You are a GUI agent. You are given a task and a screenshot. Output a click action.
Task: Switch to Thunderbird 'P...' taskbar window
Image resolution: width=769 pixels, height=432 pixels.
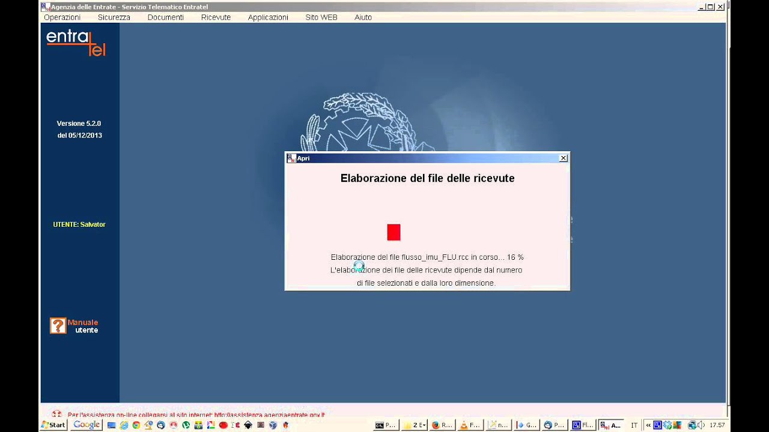coord(555,425)
